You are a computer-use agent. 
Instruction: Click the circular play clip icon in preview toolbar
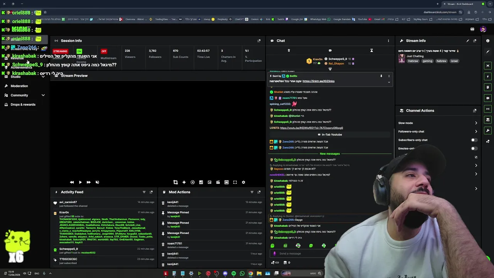pos(193,182)
